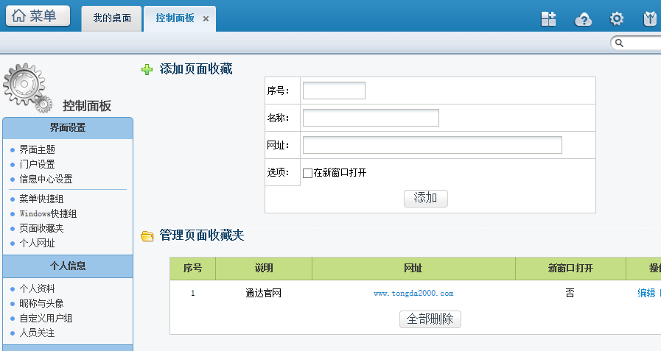Click the folder icon beside 管理页面收藏夹
Screen dimensions: 661x351
147,236
